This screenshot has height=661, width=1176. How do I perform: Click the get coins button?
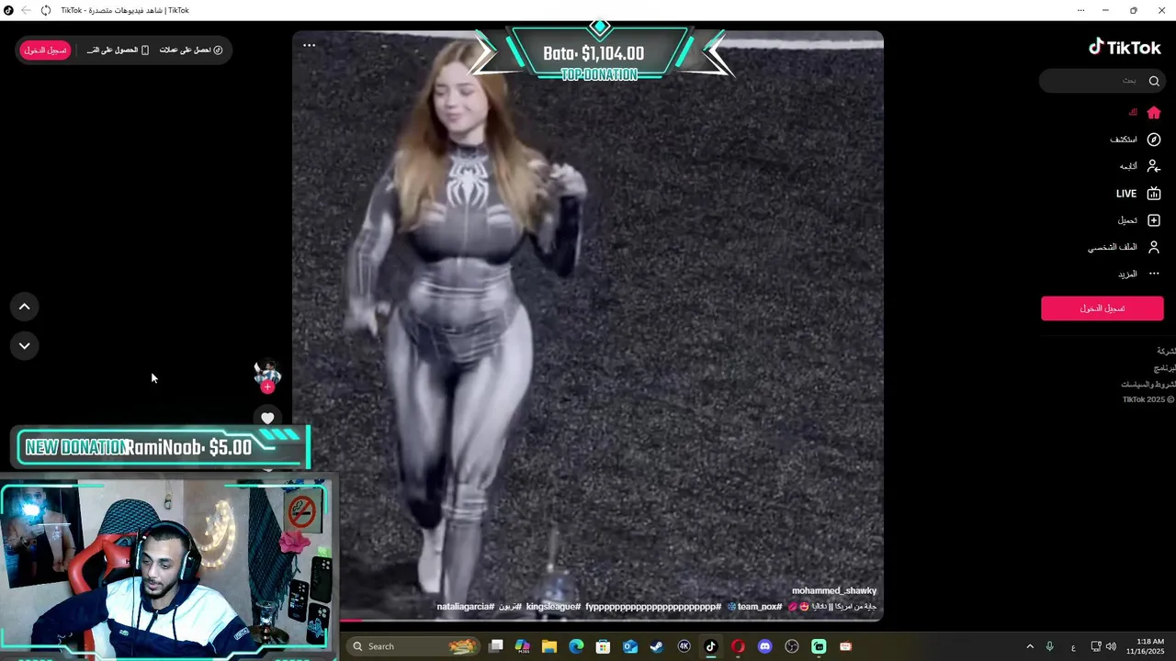click(191, 50)
